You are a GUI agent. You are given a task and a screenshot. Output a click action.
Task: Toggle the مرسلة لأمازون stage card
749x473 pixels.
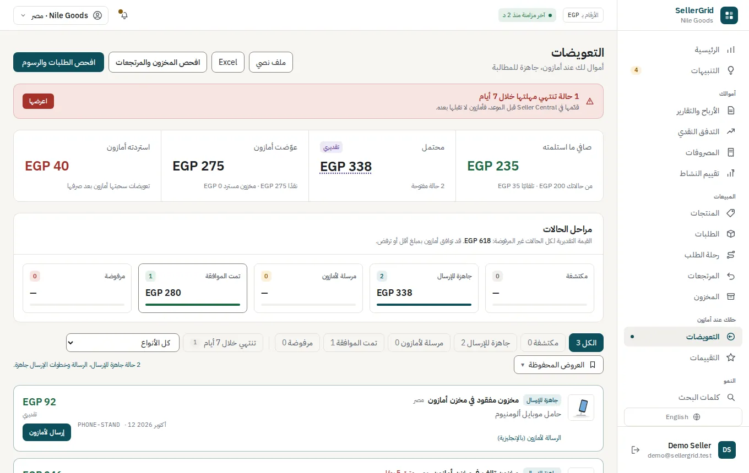pyautogui.click(x=309, y=288)
